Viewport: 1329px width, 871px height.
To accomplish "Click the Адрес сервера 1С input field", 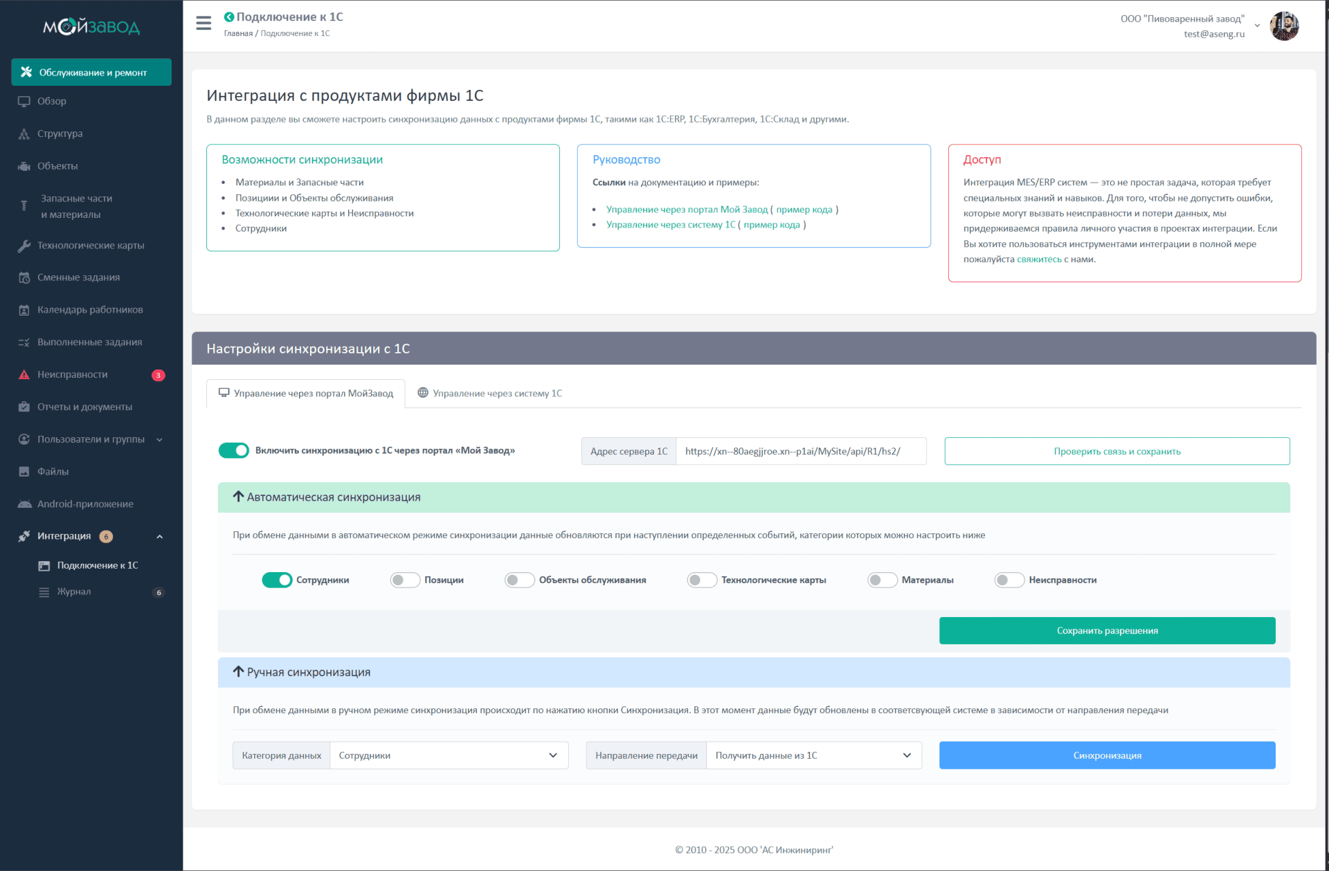I will pos(800,451).
